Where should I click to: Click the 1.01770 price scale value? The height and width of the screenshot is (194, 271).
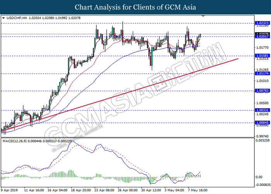tap(262, 48)
